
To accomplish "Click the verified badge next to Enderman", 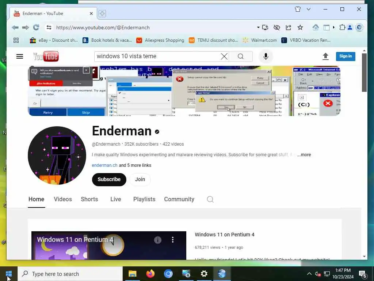I will 157,132.
